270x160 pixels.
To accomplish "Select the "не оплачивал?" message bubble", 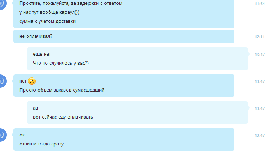I will 124,36.
